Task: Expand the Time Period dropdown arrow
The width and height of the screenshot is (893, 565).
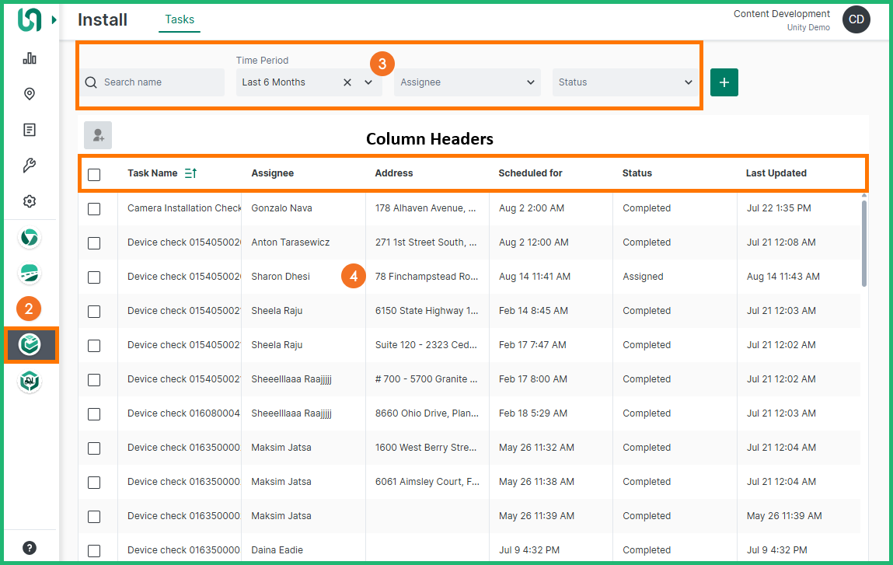Action: (x=368, y=82)
